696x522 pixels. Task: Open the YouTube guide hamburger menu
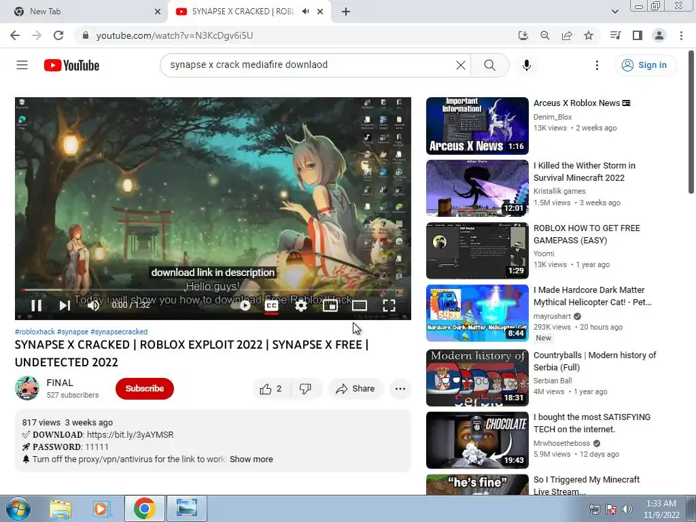[x=22, y=65]
